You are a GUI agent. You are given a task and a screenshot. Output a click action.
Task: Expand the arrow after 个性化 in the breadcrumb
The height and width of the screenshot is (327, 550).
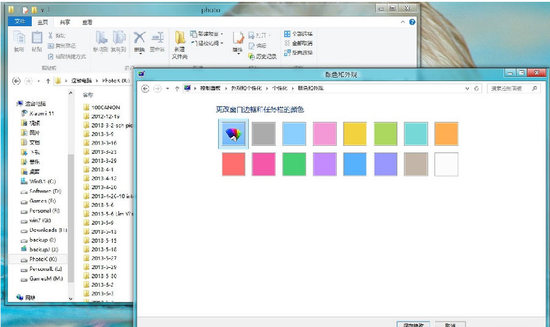tap(293, 88)
